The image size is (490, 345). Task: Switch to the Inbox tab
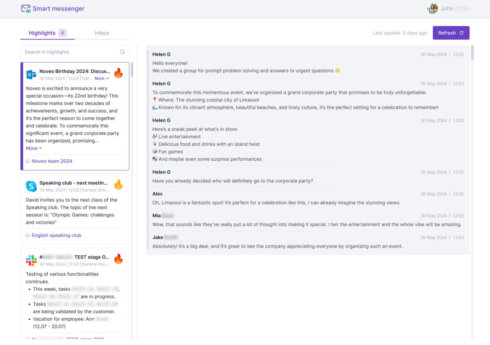[102, 33]
